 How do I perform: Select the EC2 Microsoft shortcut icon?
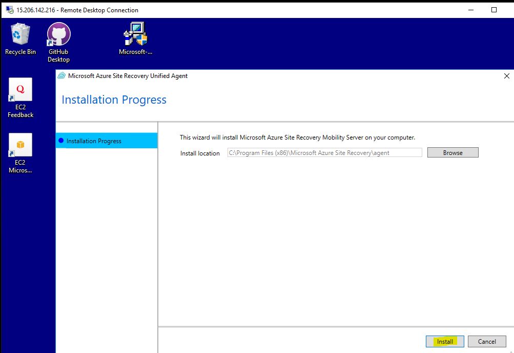pos(20,146)
